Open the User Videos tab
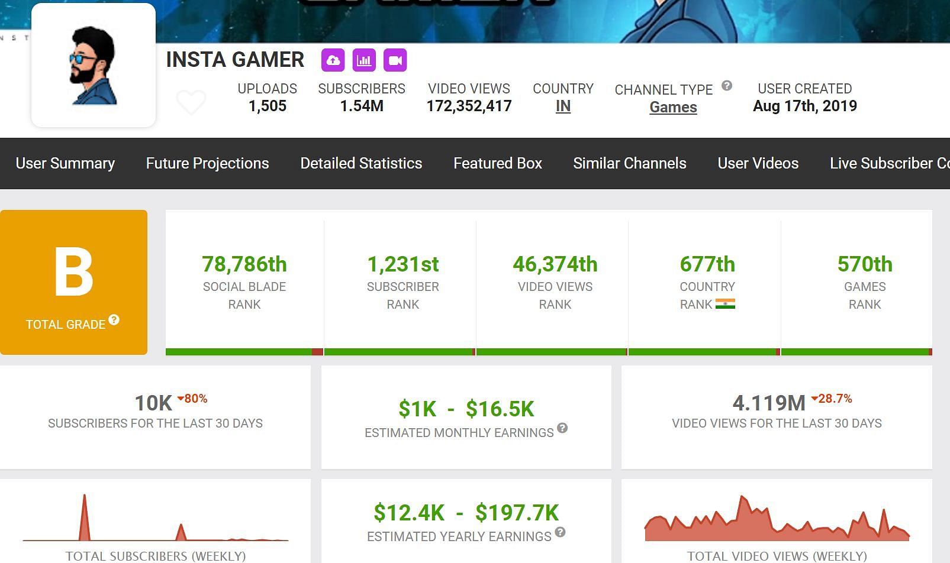Image resolution: width=950 pixels, height=563 pixels. (x=758, y=163)
